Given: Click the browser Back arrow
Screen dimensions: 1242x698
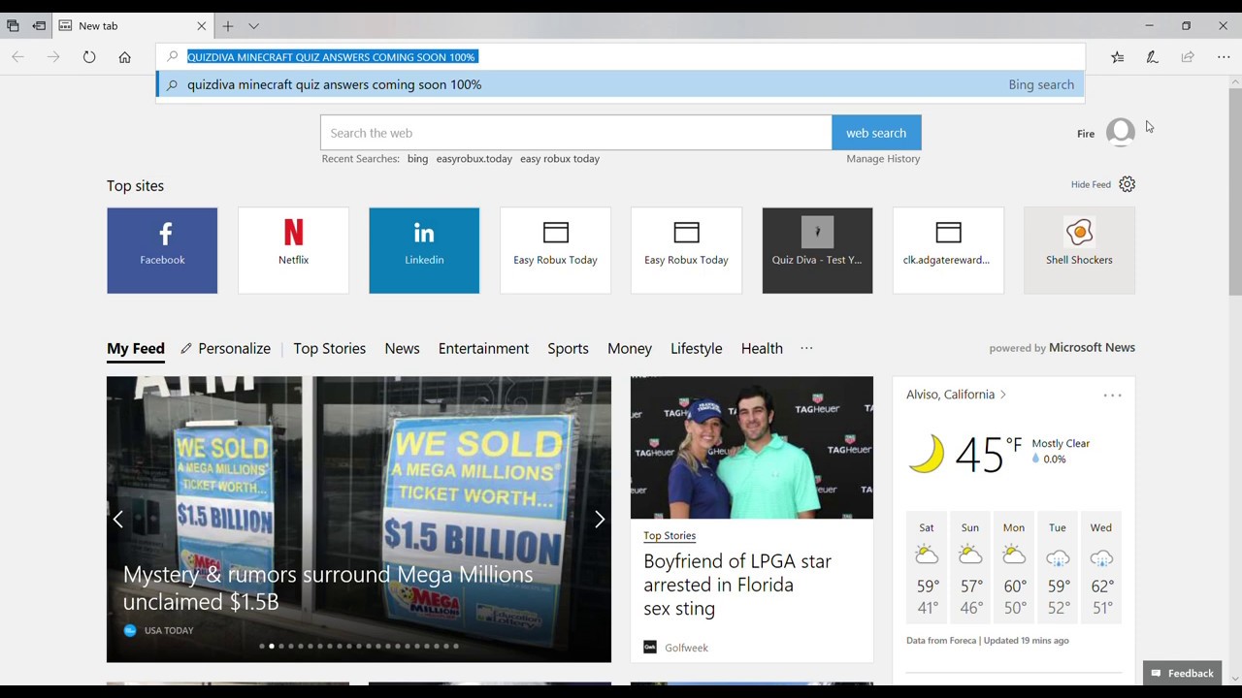Looking at the screenshot, I should tap(17, 57).
